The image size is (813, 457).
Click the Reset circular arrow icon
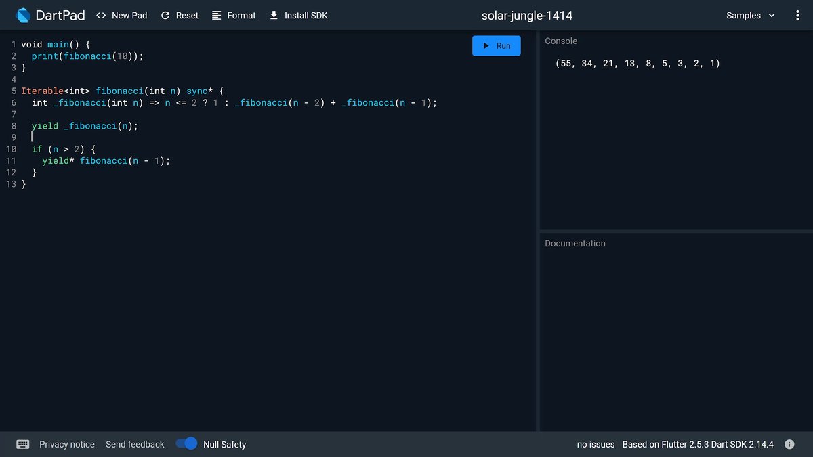(165, 15)
